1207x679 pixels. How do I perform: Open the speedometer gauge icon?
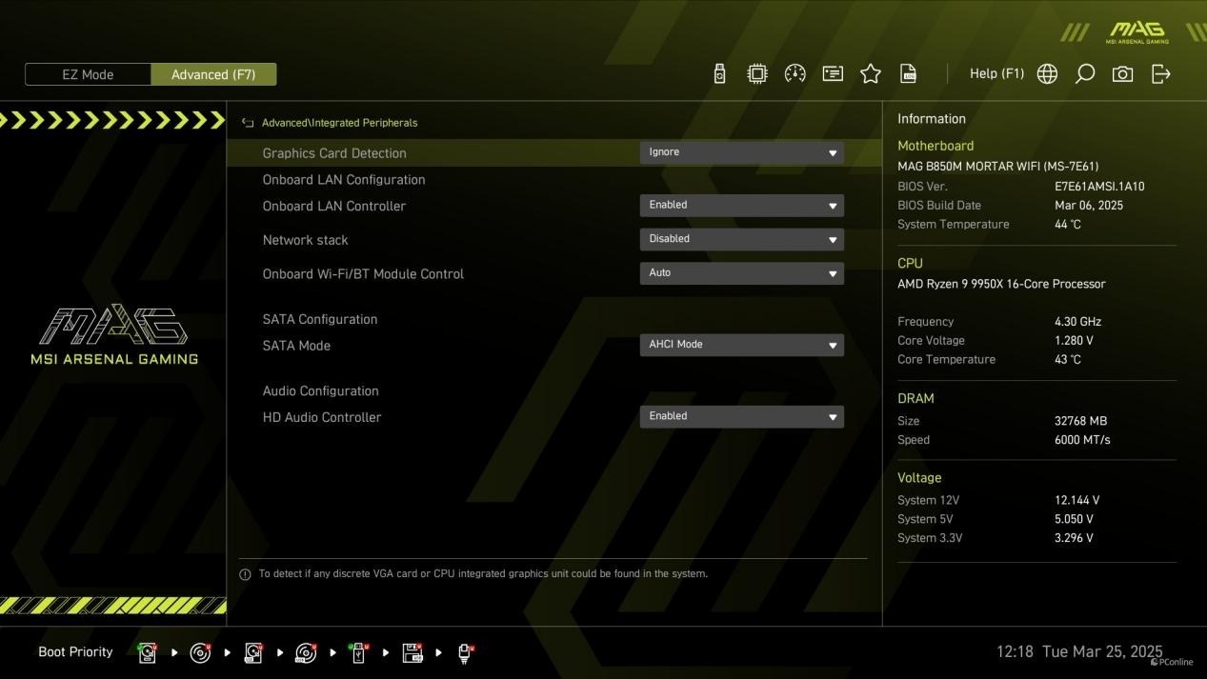click(x=795, y=74)
